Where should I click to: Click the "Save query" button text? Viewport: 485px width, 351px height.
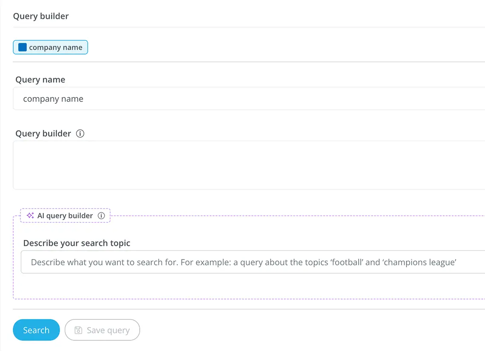click(108, 331)
